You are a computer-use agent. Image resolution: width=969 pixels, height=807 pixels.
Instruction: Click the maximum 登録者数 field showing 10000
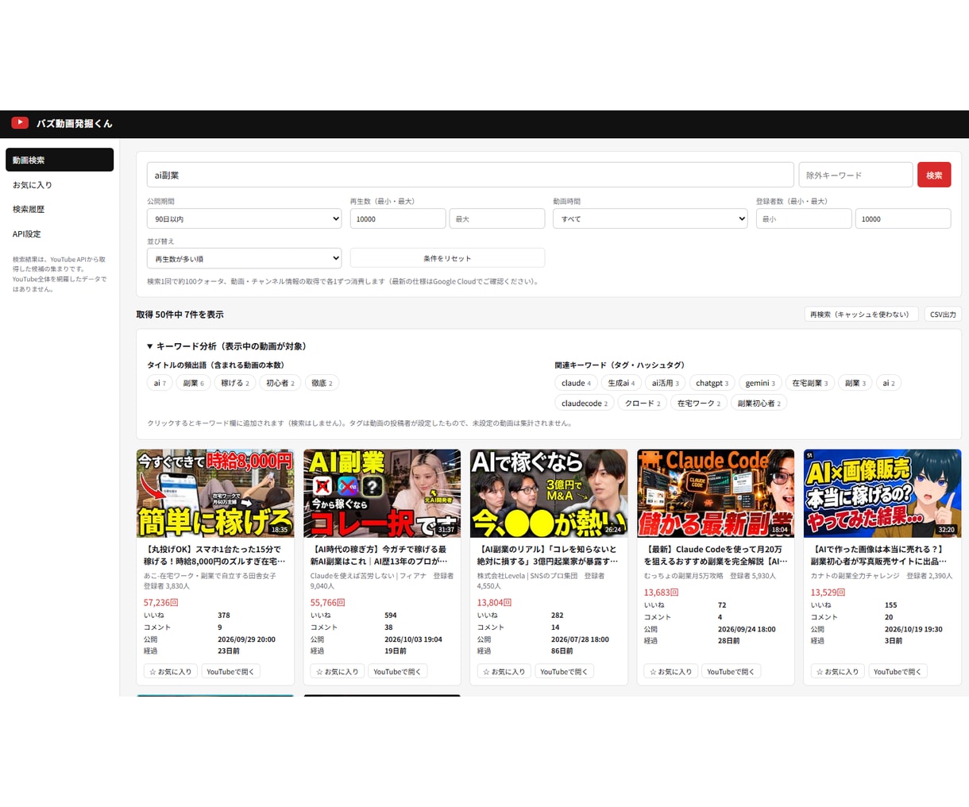(x=903, y=218)
